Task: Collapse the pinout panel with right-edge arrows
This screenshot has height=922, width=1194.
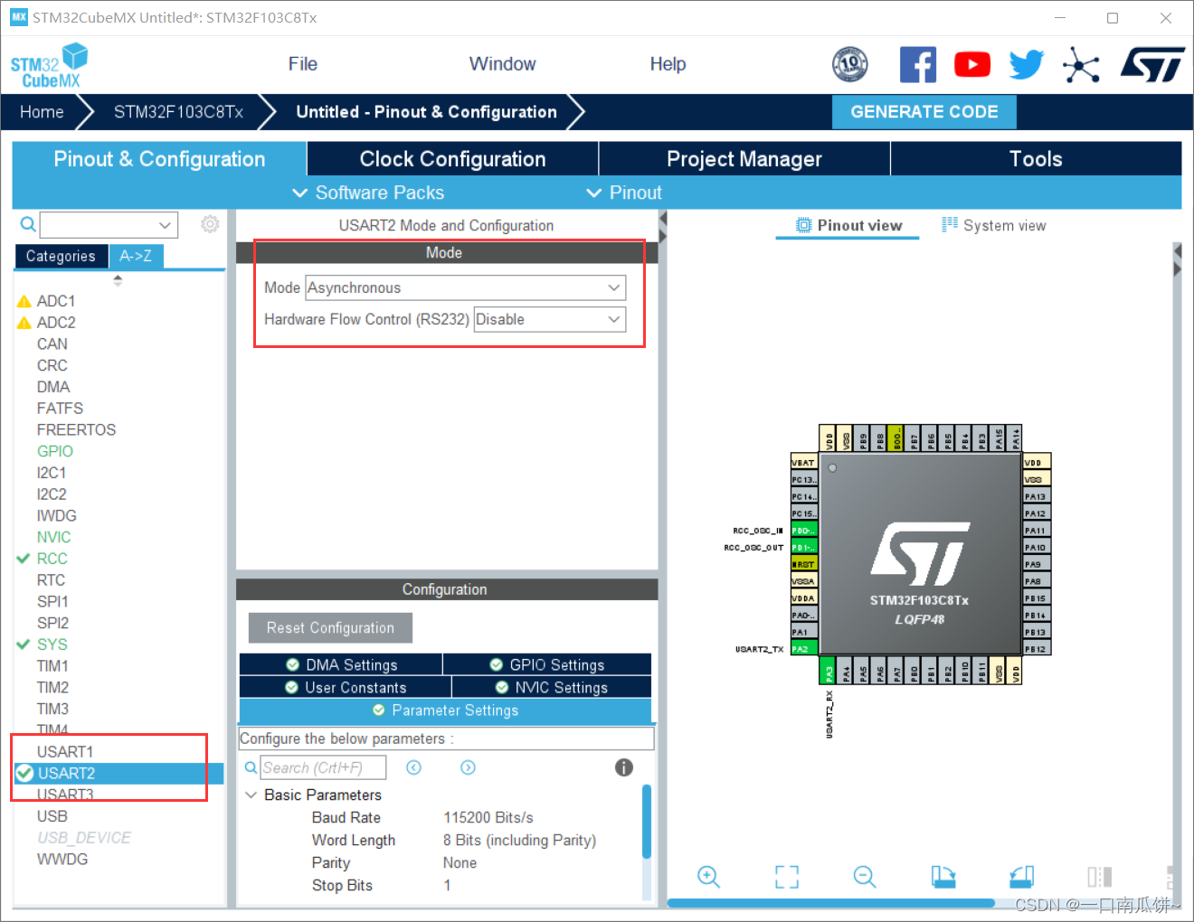Action: (1177, 260)
